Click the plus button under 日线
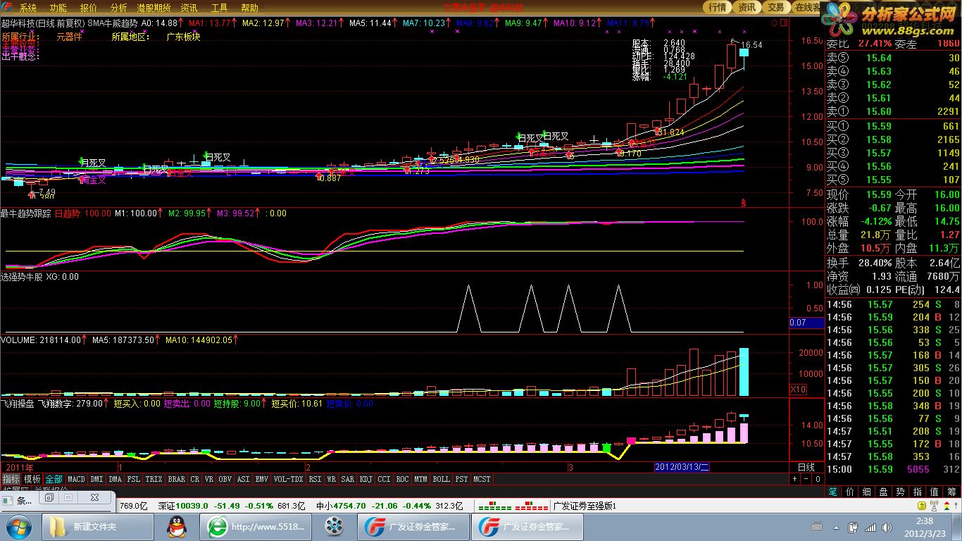The height and width of the screenshot is (541, 962). [795, 479]
